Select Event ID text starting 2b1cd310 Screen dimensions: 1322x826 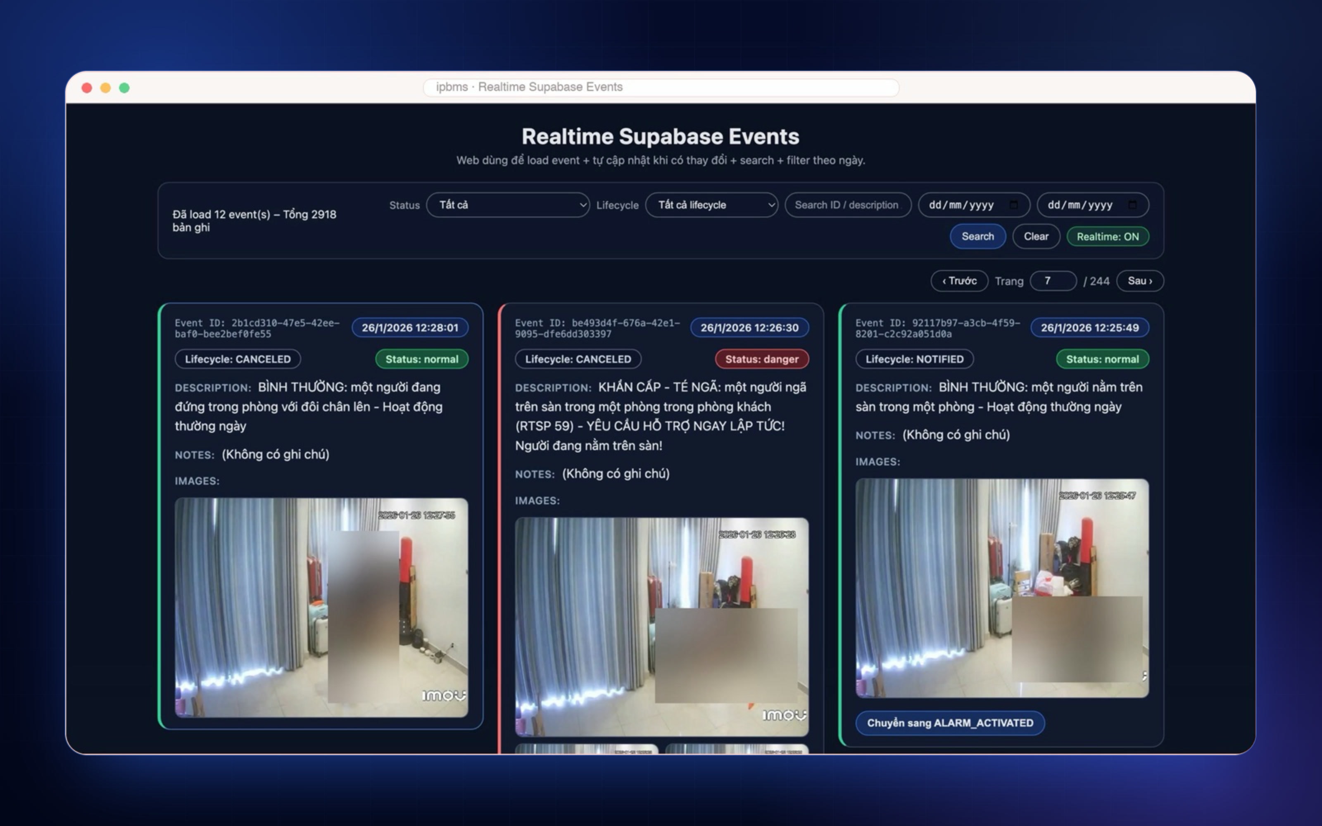coord(257,328)
